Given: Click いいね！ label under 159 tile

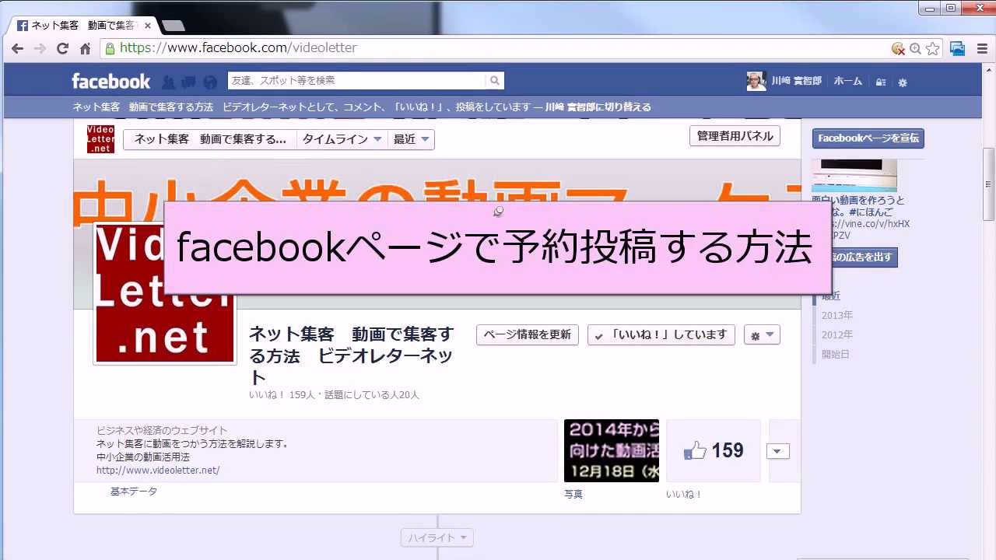Looking at the screenshot, I should (685, 495).
